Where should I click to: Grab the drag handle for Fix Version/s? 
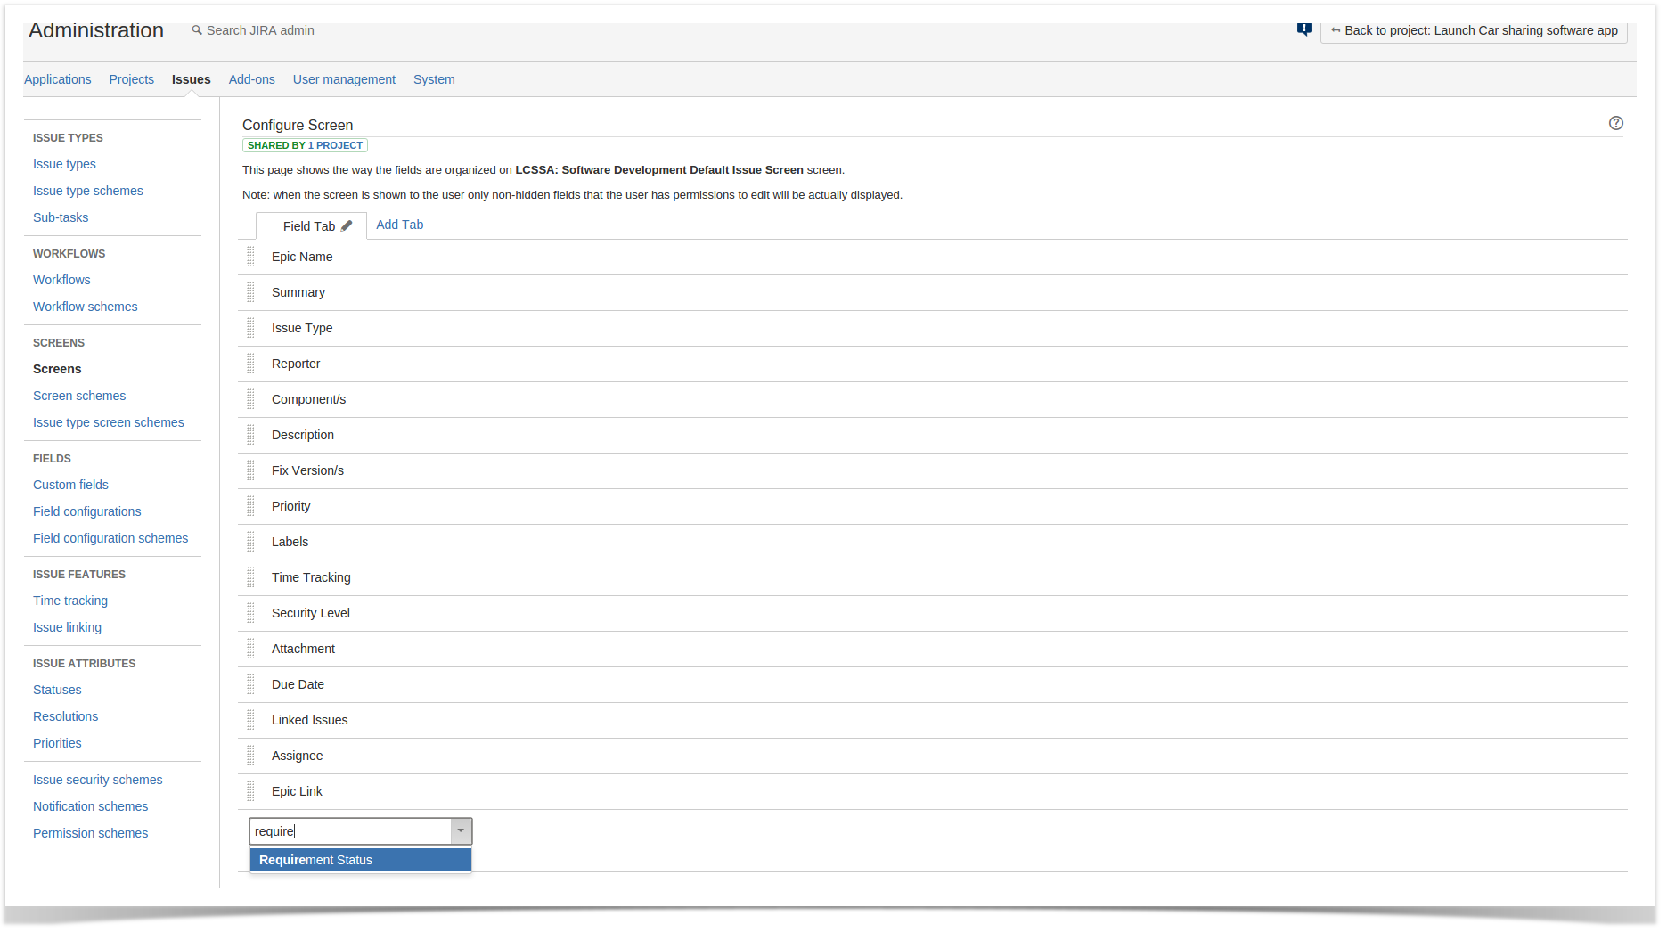tap(250, 470)
